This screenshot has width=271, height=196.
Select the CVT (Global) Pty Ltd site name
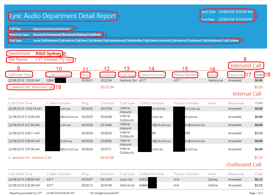click(x=53, y=60)
